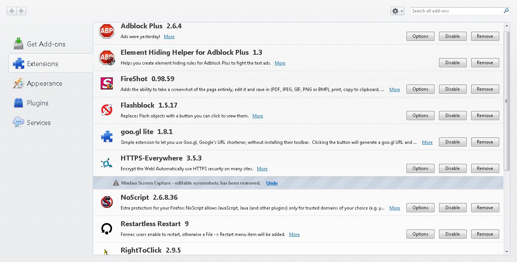Click the NoScript extension icon

click(107, 202)
